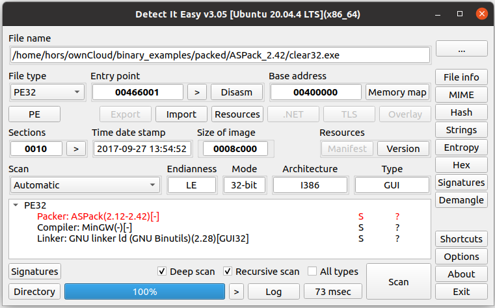
Task: Click the browse file '...' button
Action: click(x=461, y=49)
